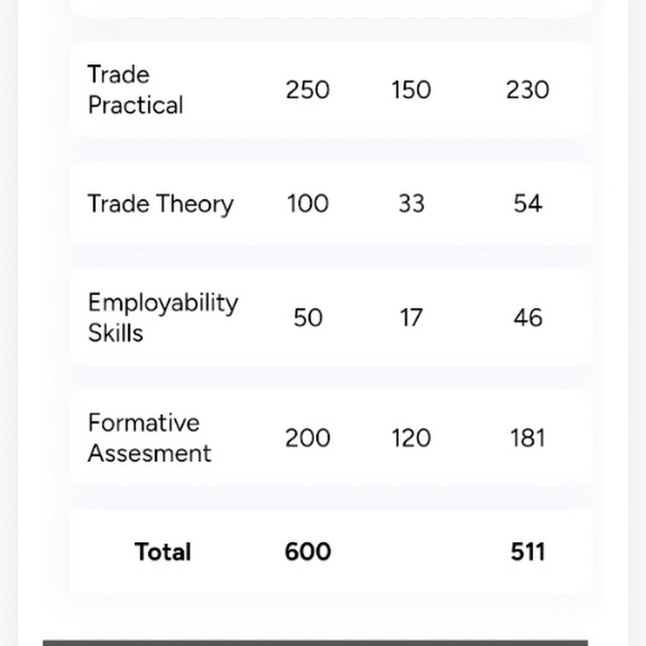Image resolution: width=646 pixels, height=646 pixels.
Task: Click the Trade Practical subject label
Action: [135, 90]
